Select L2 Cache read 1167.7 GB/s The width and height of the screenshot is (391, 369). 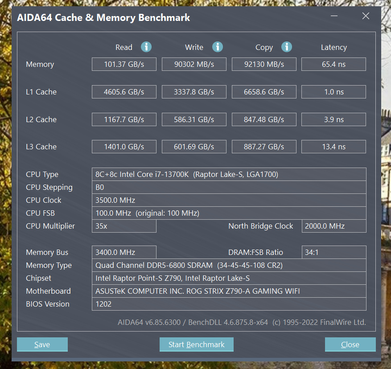124,119
